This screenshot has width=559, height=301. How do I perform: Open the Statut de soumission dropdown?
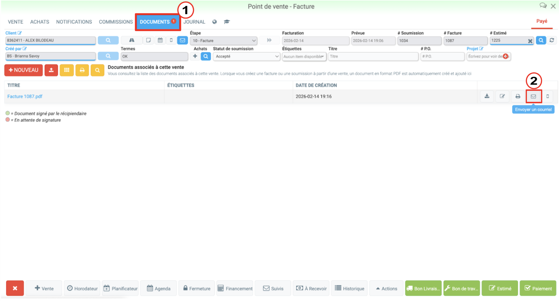pos(246,56)
